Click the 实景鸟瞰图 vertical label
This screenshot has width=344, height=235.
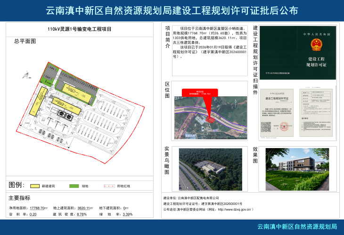click(167, 160)
